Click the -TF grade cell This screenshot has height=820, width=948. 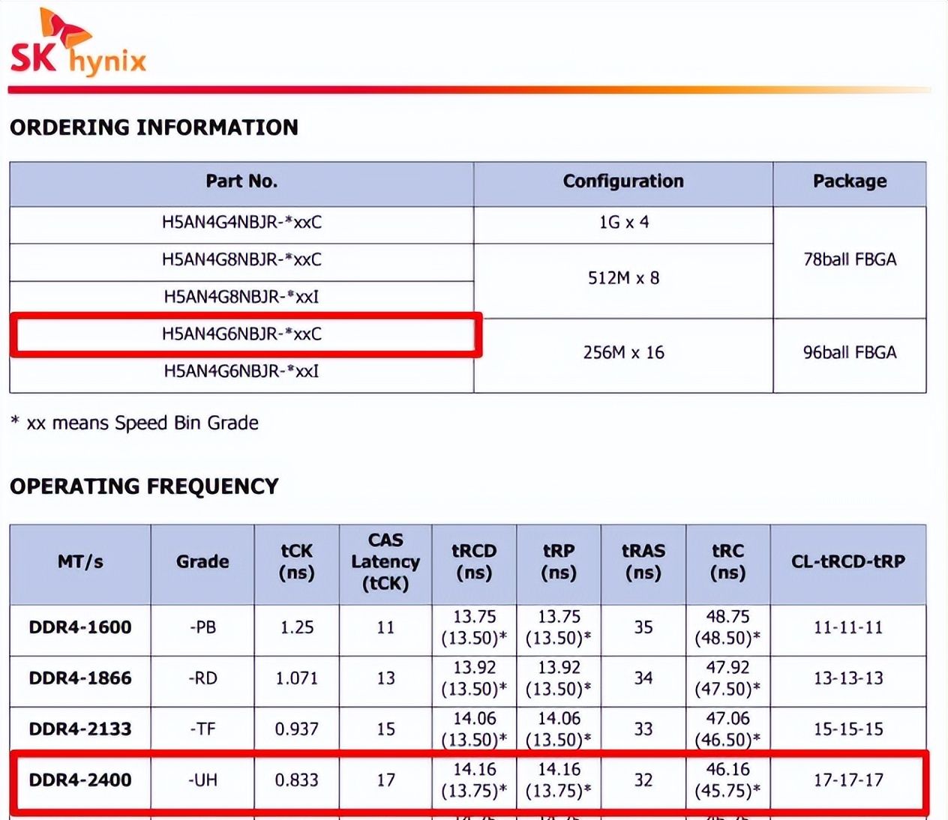tap(202, 730)
